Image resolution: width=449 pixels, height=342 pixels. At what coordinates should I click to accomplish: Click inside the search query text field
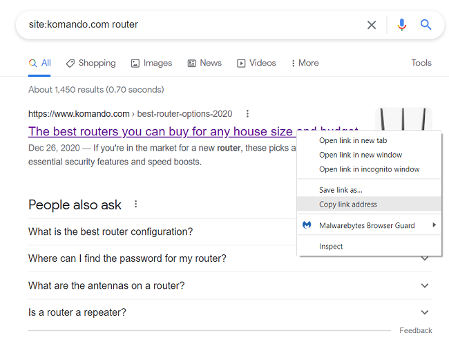click(x=195, y=25)
